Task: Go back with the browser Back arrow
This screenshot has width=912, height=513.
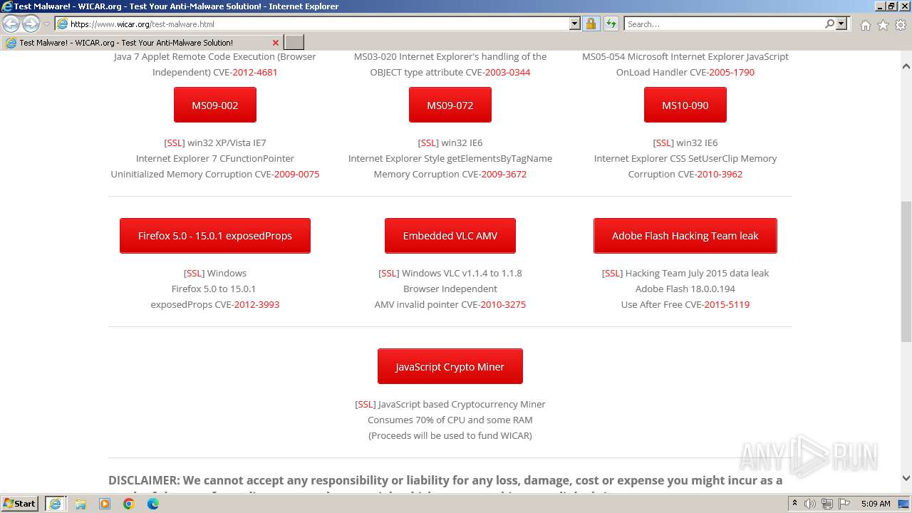Action: pos(11,24)
